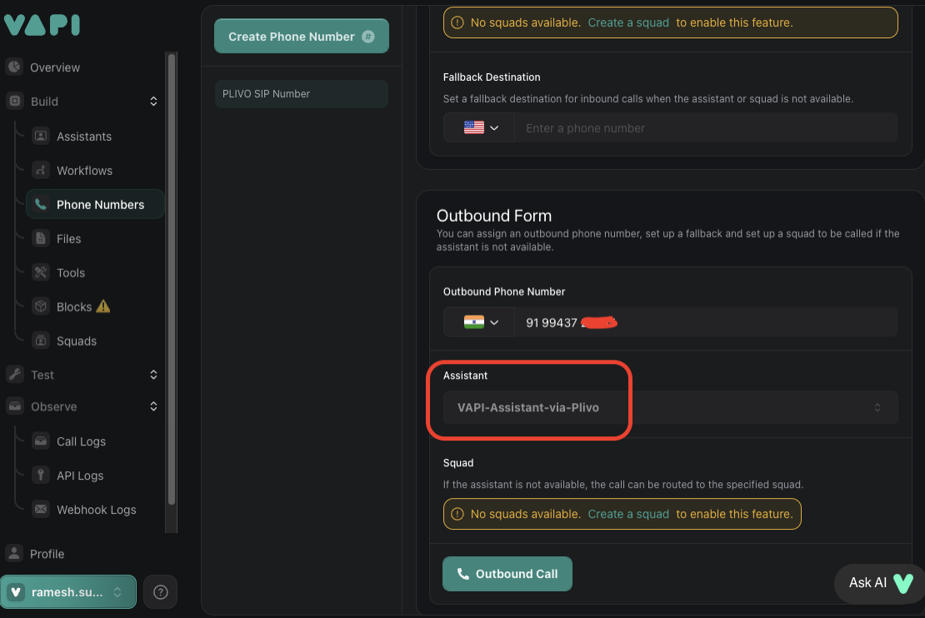
Task: Open Tools from the sidebar icon
Action: pyautogui.click(x=41, y=272)
